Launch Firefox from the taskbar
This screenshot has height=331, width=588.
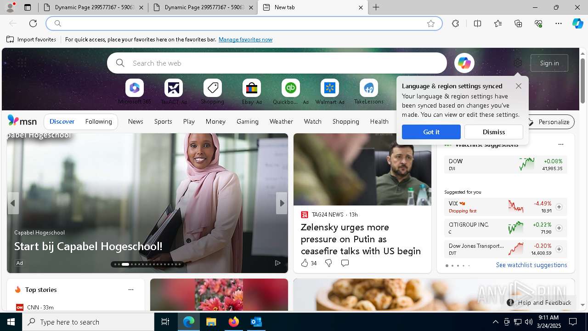(x=234, y=322)
